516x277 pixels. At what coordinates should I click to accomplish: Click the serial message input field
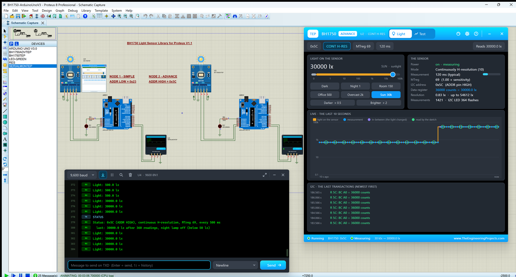coord(139,265)
